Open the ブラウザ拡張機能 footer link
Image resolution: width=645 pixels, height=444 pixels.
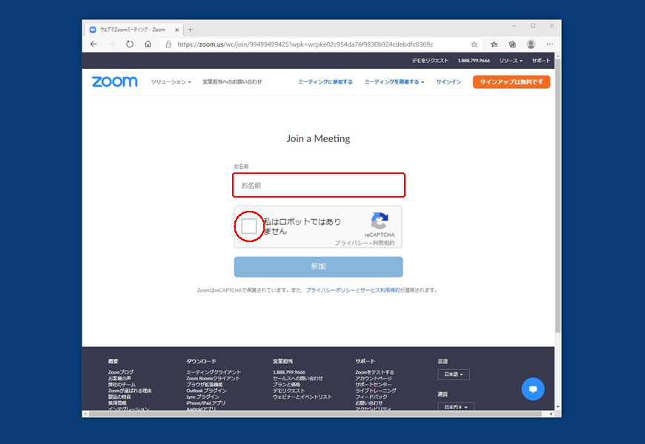tap(205, 384)
